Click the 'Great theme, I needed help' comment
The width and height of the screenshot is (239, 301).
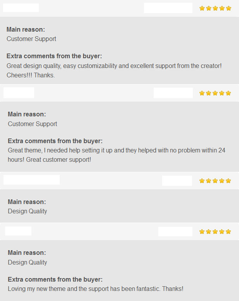(116, 155)
